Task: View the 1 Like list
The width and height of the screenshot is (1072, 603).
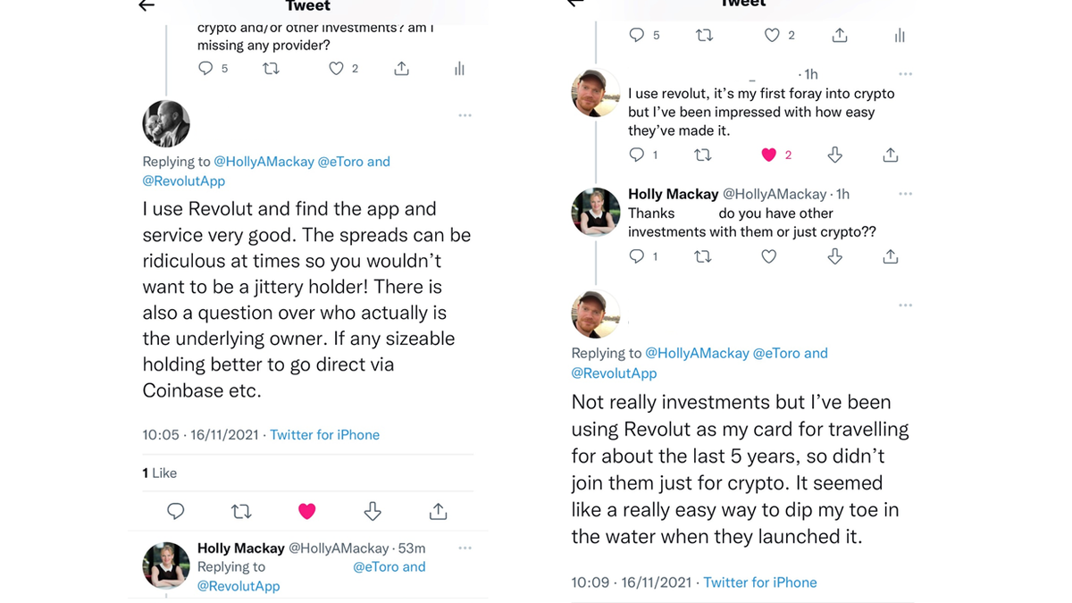Action: click(x=160, y=473)
